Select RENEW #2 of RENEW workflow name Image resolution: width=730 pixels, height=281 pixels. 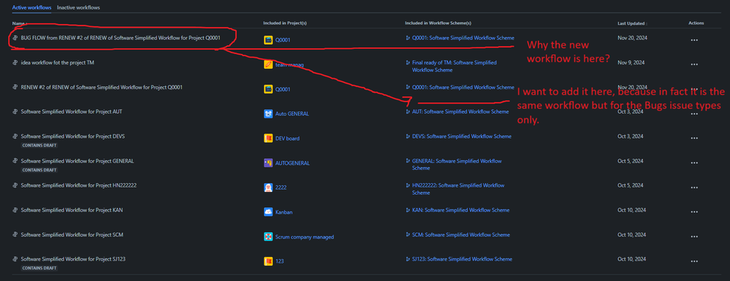[102, 87]
